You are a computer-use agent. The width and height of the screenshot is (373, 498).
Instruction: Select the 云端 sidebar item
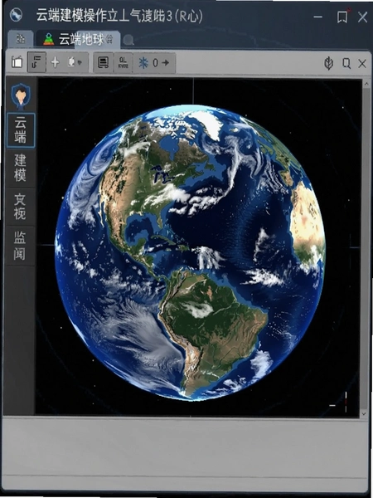21,130
